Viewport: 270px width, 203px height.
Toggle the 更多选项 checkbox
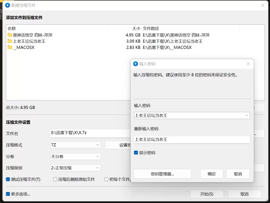click(8, 194)
